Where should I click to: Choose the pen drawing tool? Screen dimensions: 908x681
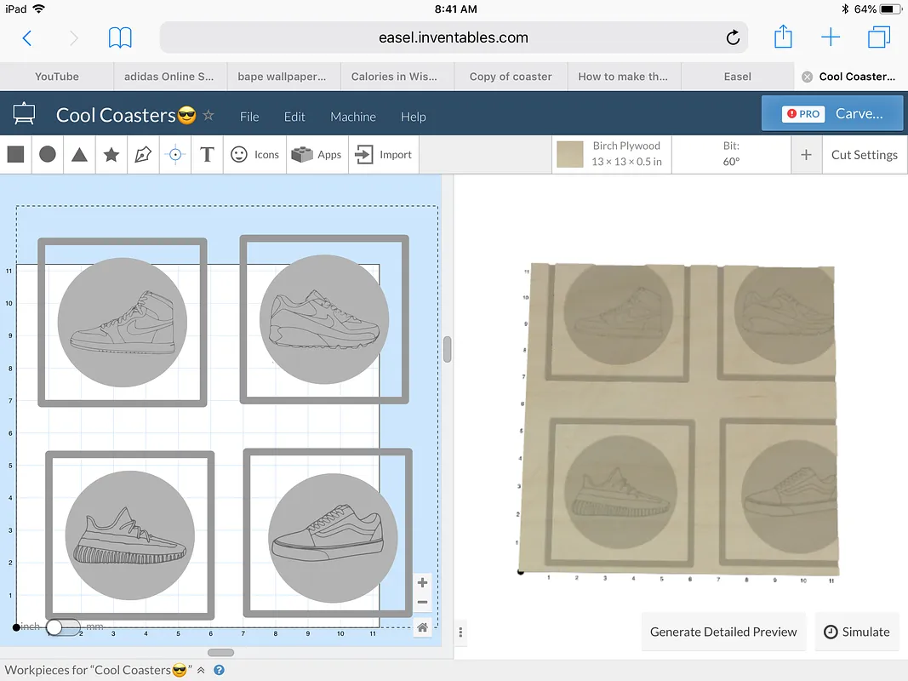[143, 154]
